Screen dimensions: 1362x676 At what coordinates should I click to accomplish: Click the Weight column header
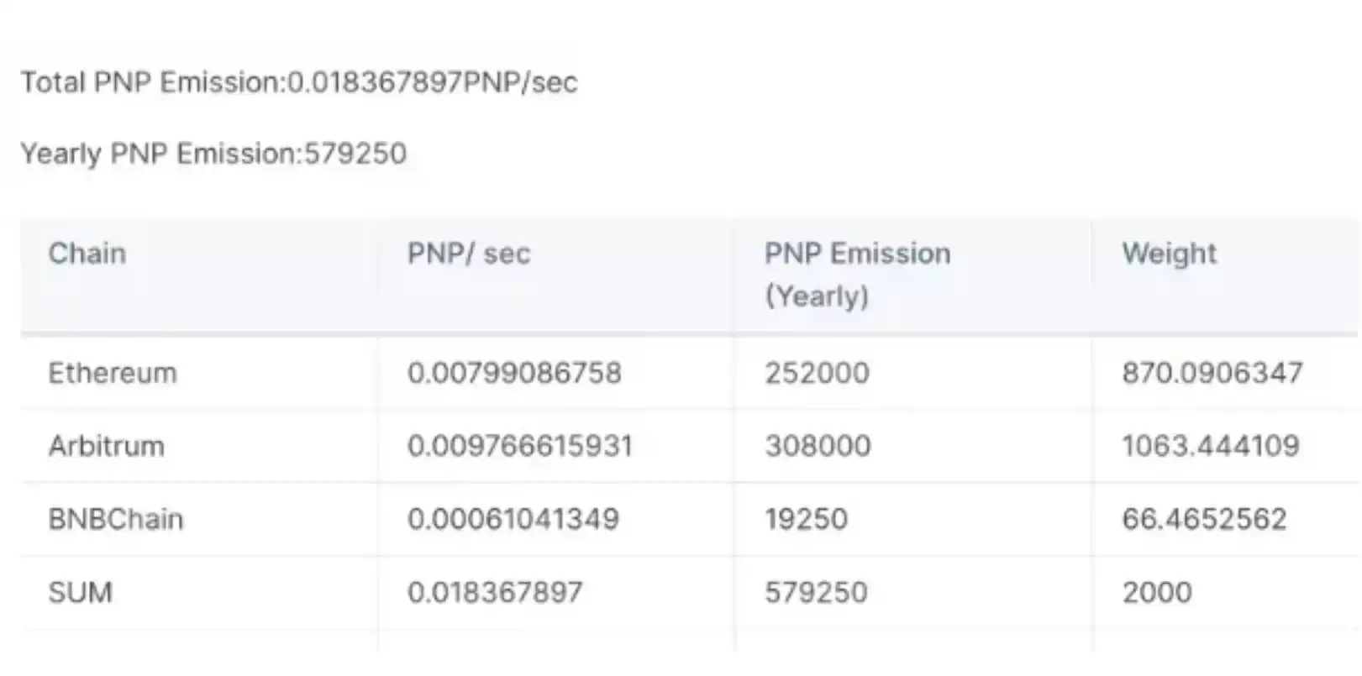pyautogui.click(x=1169, y=254)
